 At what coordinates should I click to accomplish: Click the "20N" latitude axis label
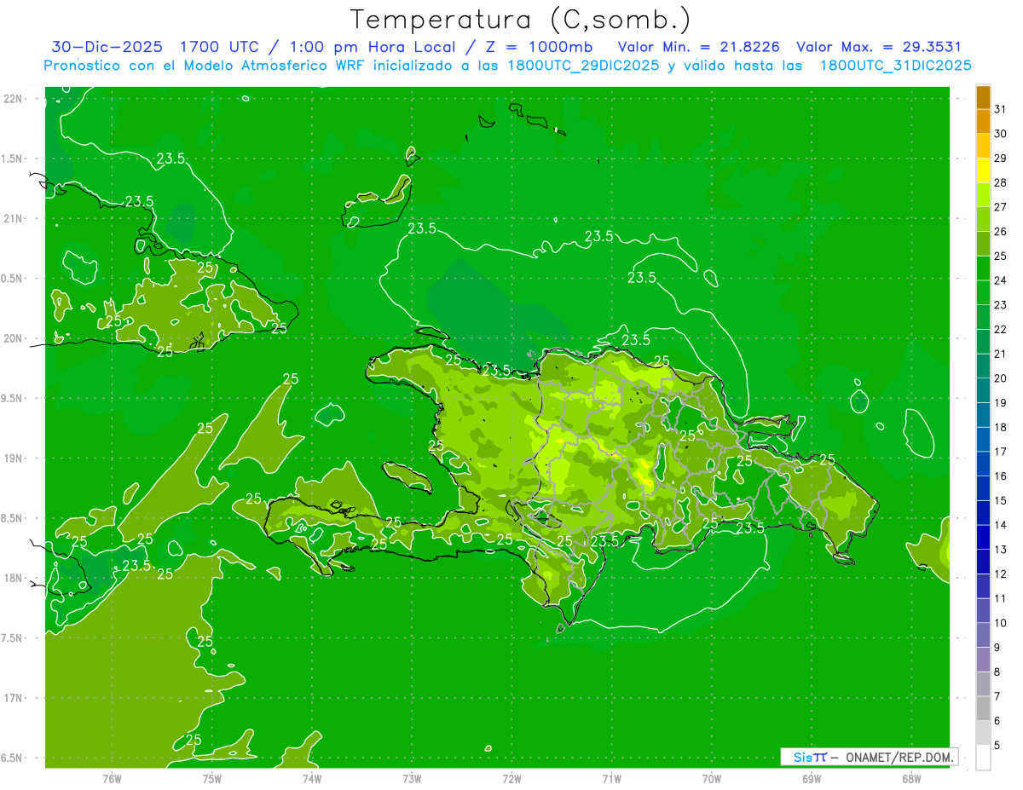tap(13, 338)
